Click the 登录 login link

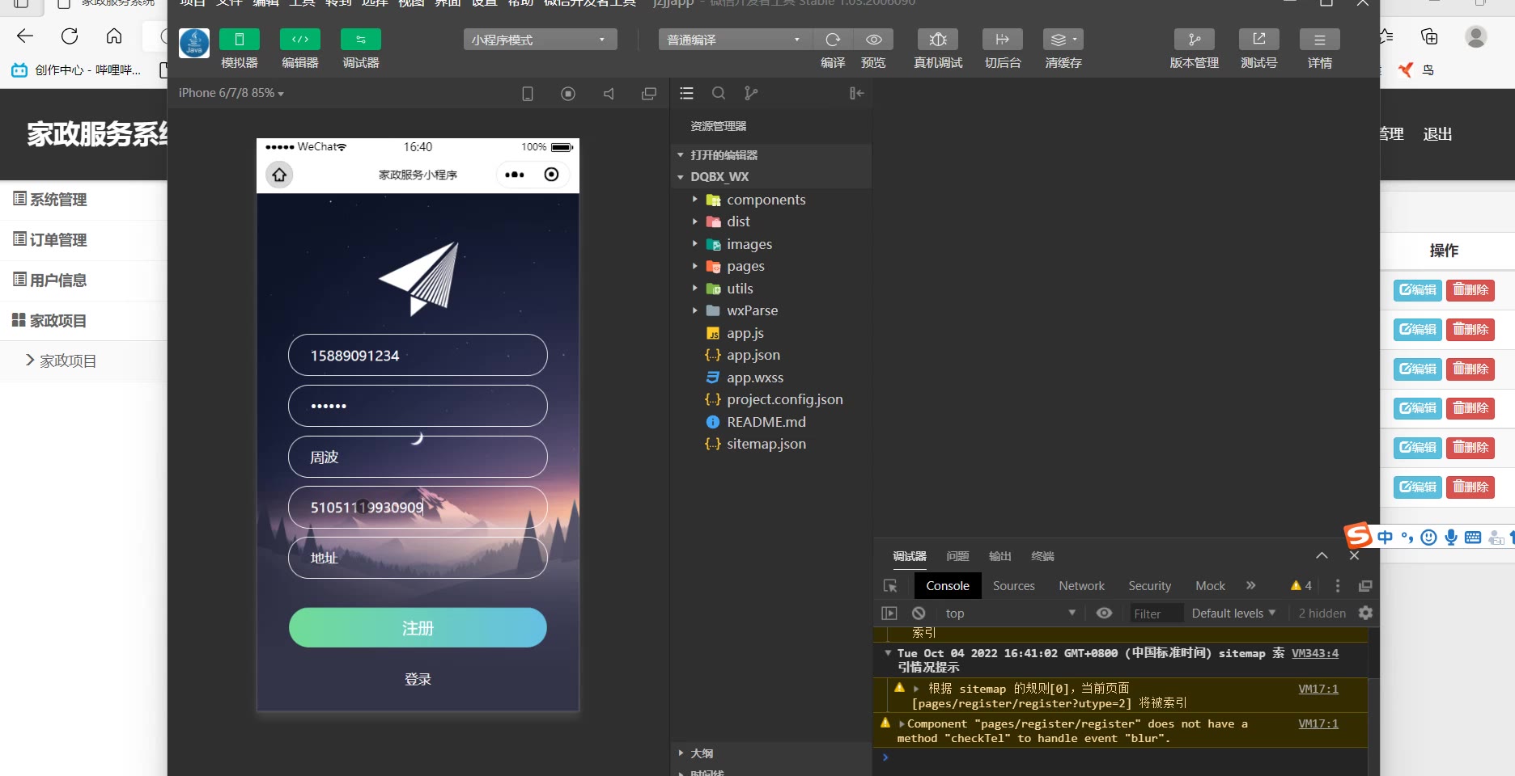pos(418,680)
